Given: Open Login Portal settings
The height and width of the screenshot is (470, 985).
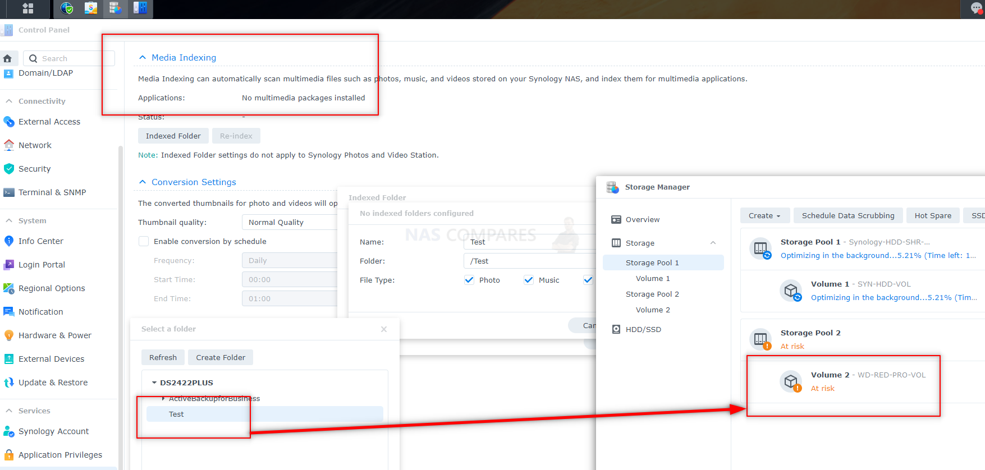Looking at the screenshot, I should click(42, 265).
